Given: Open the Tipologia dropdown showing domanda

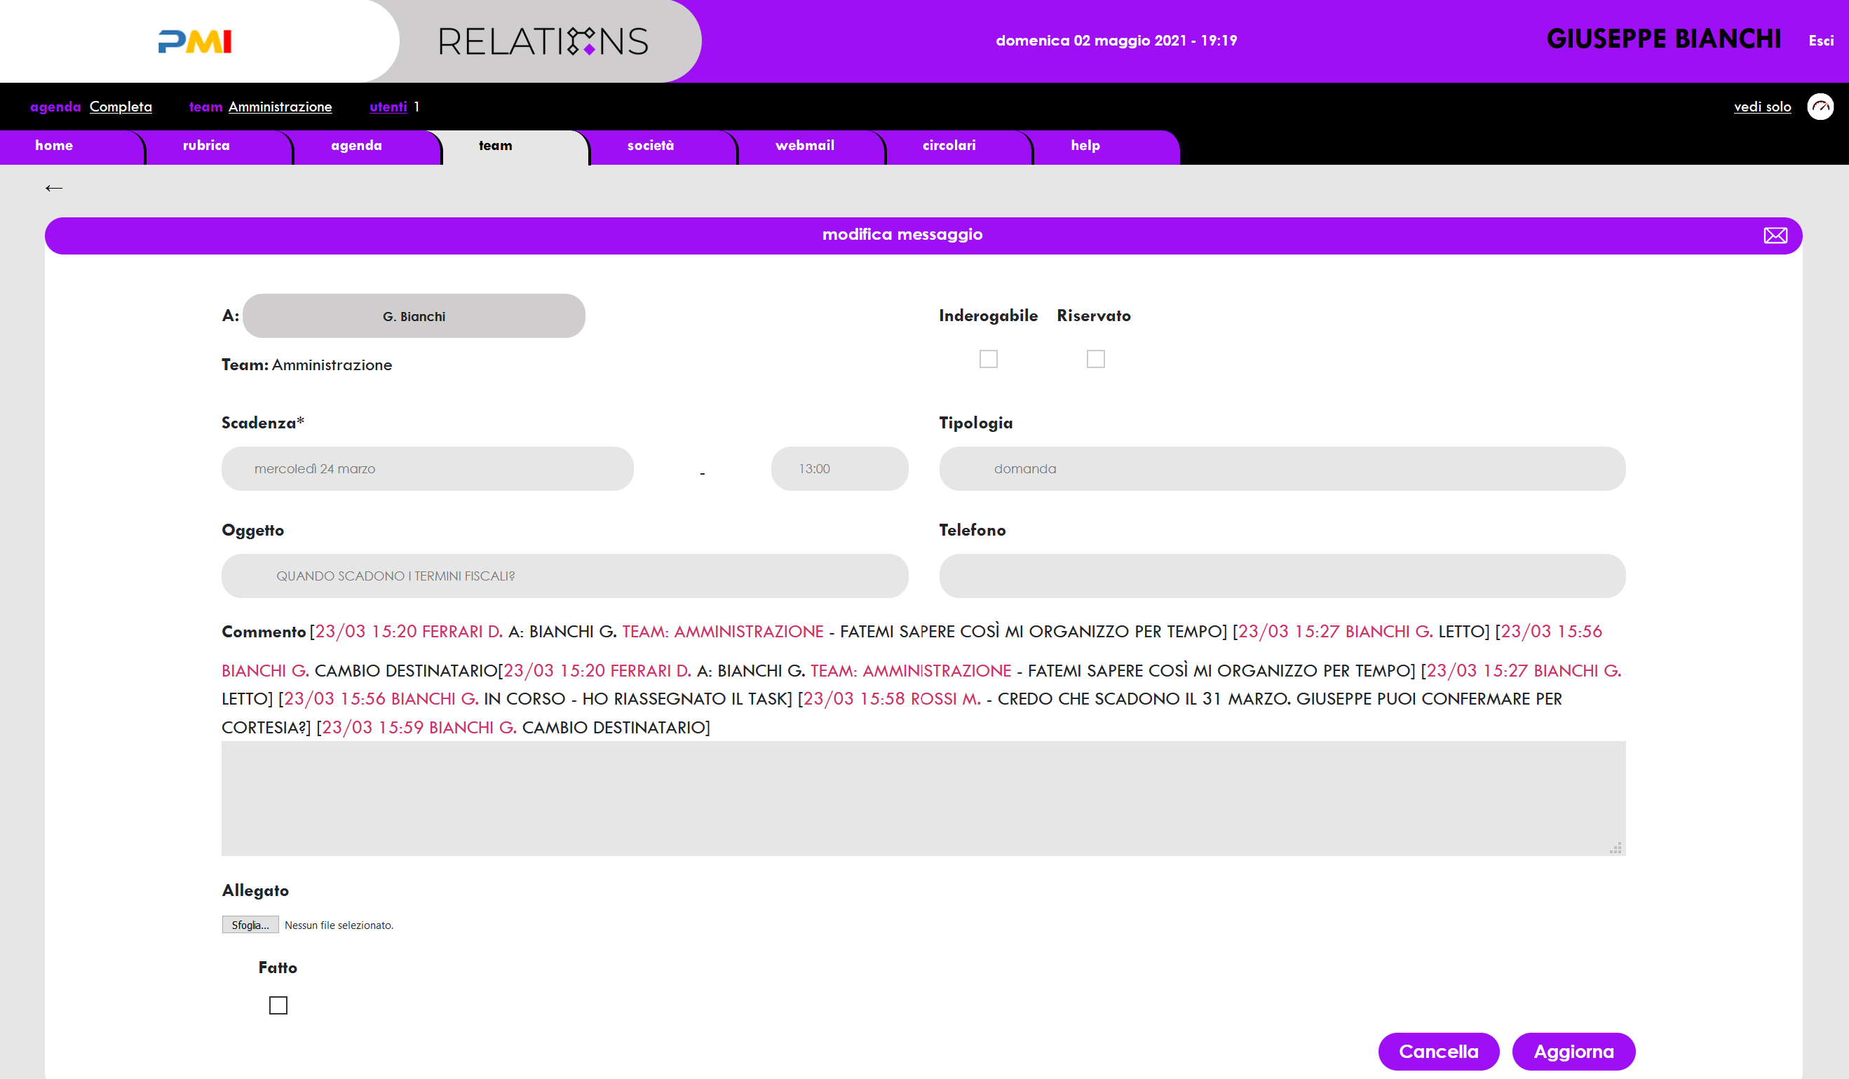Looking at the screenshot, I should [x=1282, y=469].
